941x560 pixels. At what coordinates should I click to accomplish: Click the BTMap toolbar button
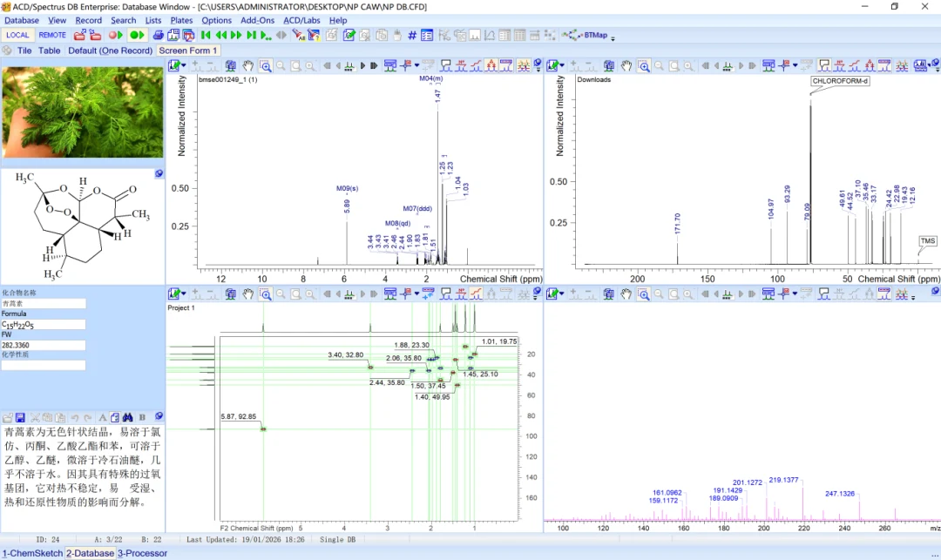click(x=586, y=36)
